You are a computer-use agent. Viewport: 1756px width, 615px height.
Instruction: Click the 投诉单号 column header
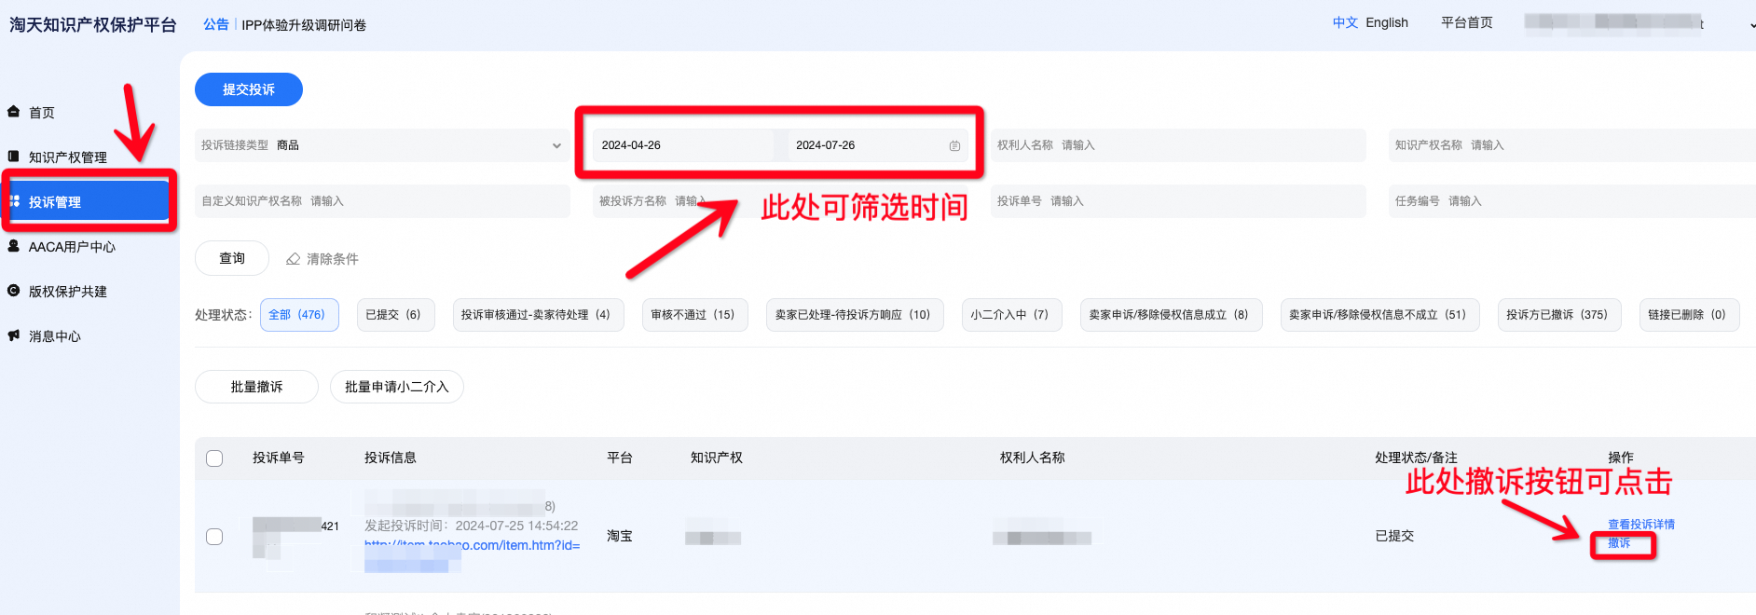pyautogui.click(x=278, y=458)
